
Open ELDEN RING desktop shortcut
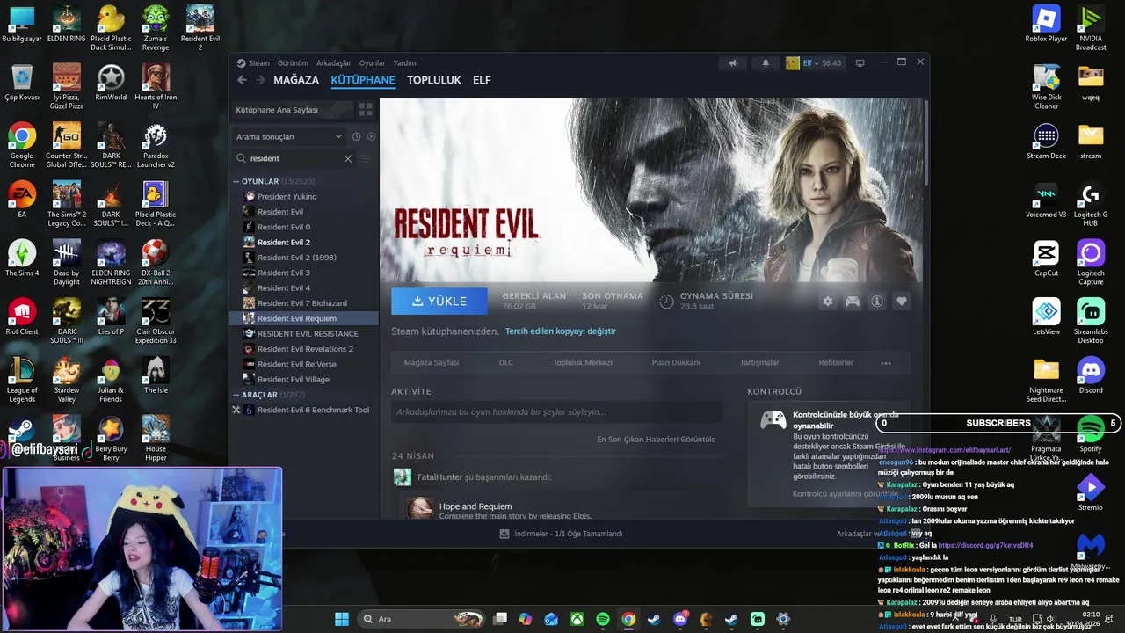click(x=66, y=25)
